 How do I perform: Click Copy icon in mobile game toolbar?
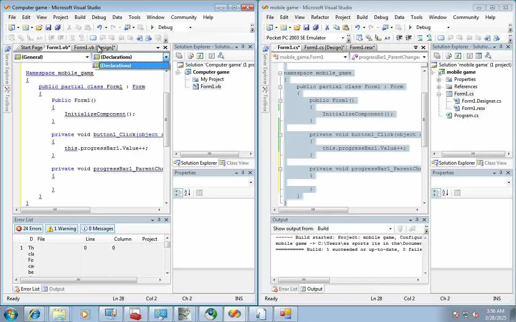pyautogui.click(x=336, y=27)
